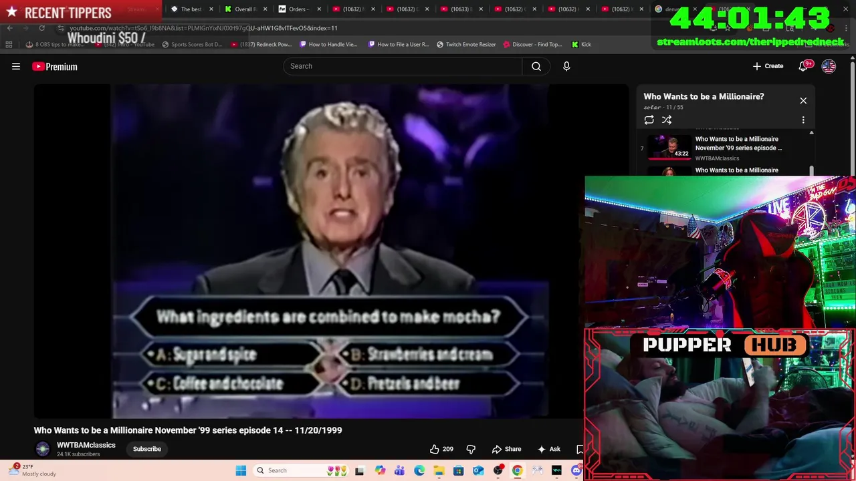856x481 pixels.
Task: Open Discord from taskbar
Action: click(576, 470)
